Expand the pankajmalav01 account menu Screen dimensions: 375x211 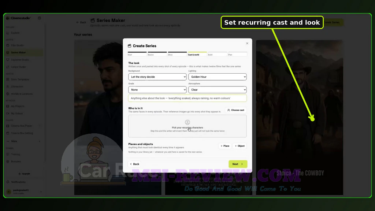23,191
